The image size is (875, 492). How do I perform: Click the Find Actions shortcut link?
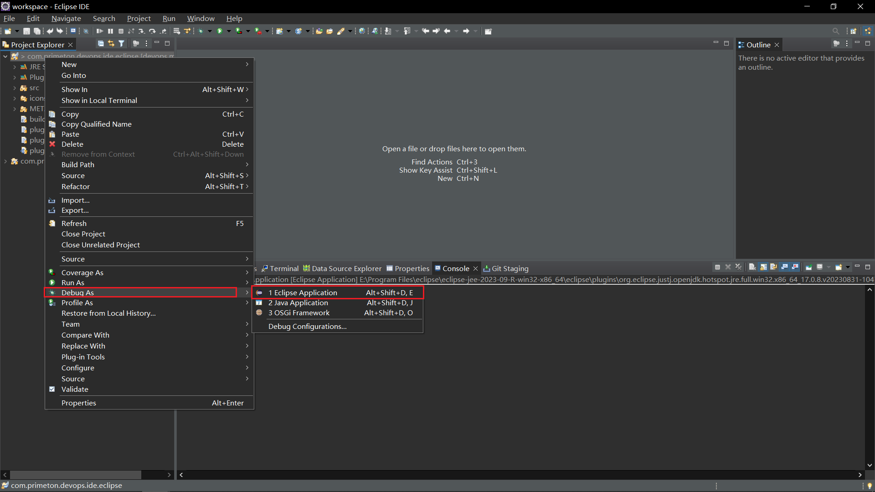click(x=432, y=162)
